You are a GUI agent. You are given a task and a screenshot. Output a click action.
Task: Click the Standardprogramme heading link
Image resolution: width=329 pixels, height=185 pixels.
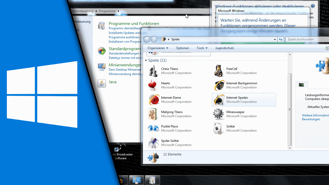click(x=125, y=49)
